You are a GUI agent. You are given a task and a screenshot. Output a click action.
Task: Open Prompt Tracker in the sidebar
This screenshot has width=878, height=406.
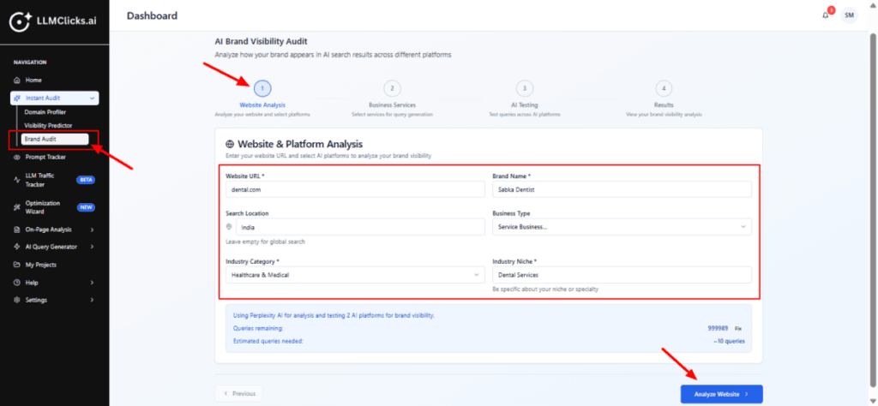pos(45,158)
